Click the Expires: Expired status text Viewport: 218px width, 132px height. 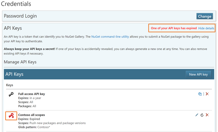click(x=29, y=119)
